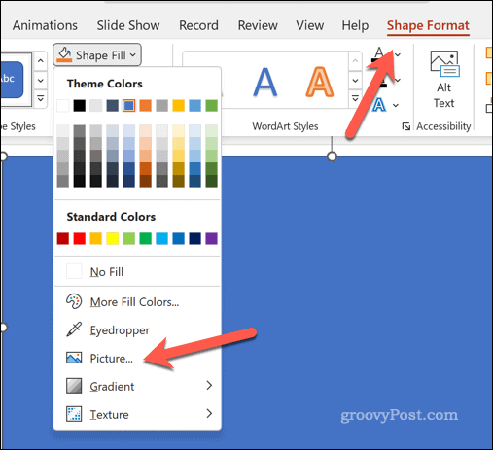Expand the Gradient submenu arrow
This screenshot has height=450, width=493.
click(x=209, y=386)
